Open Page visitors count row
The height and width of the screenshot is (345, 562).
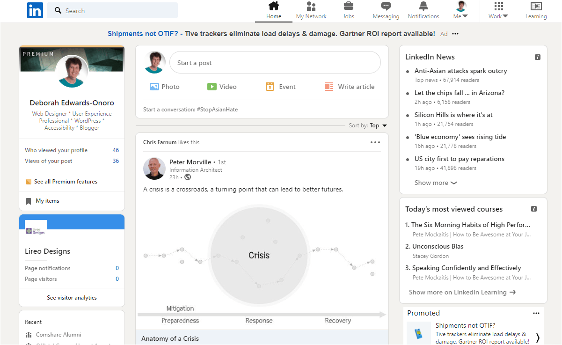click(x=72, y=279)
